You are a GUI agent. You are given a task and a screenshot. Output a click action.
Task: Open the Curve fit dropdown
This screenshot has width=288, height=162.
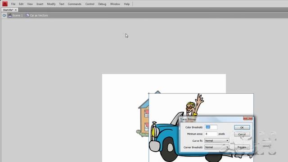point(217,141)
